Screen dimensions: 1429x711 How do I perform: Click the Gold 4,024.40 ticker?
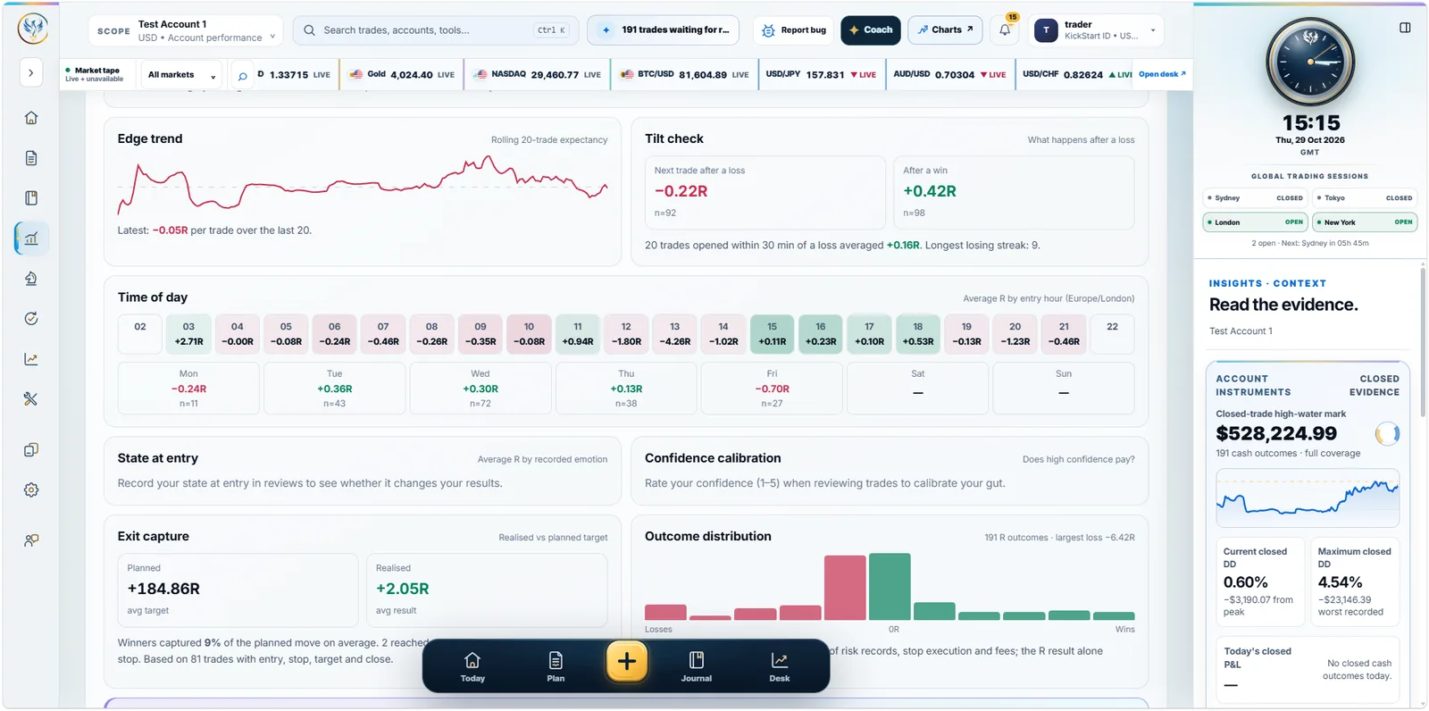(403, 75)
